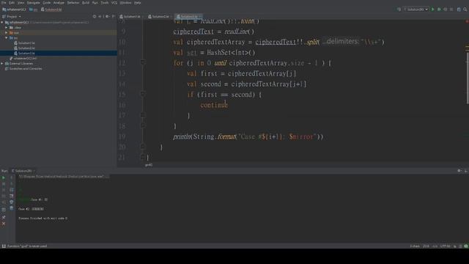The width and height of the screenshot is (469, 264).
Task: Click the error indicator at editor top-right
Action: click(467, 21)
